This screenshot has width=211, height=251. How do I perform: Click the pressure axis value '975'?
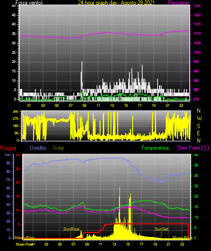[196, 99]
